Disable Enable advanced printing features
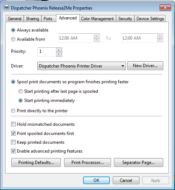This screenshot has height=190, width=175. (x=13, y=151)
